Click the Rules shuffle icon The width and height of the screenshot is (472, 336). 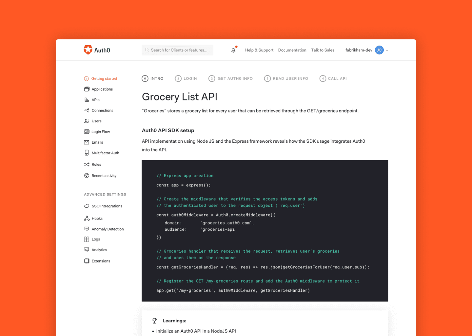coord(87,164)
